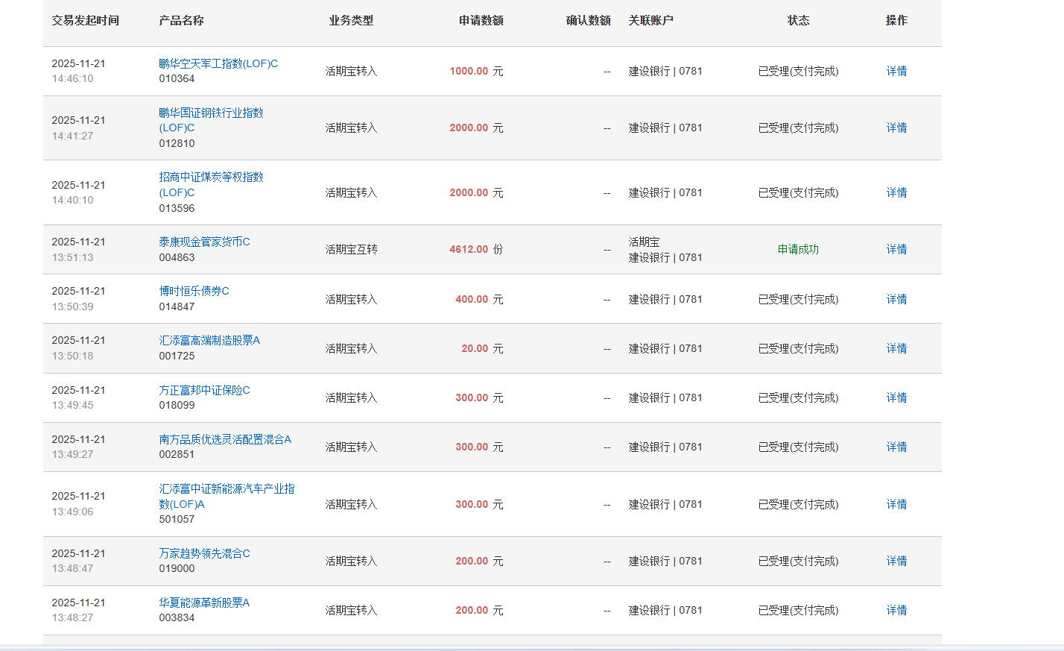Open fund link 华夏能源革新股票A
This screenshot has height=651, width=1064.
[204, 603]
